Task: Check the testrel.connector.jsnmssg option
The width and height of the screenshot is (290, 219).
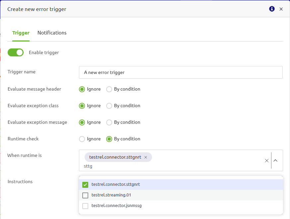Action: pyautogui.click(x=85, y=206)
